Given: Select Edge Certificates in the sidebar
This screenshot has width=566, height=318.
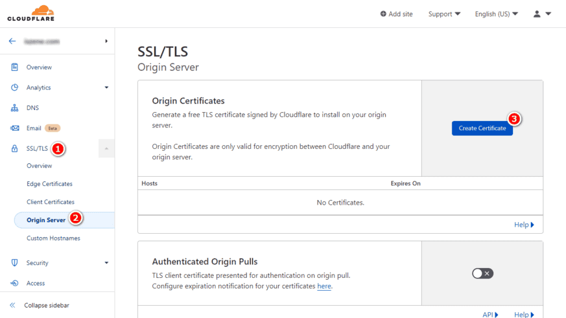Looking at the screenshot, I should [x=49, y=184].
